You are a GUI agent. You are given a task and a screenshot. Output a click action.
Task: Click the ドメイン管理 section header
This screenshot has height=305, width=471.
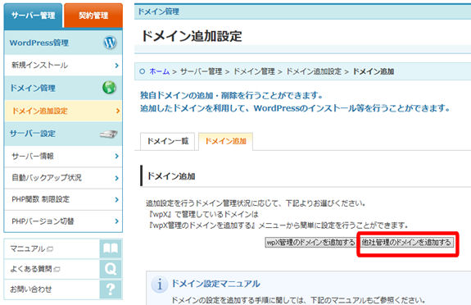[x=63, y=88]
